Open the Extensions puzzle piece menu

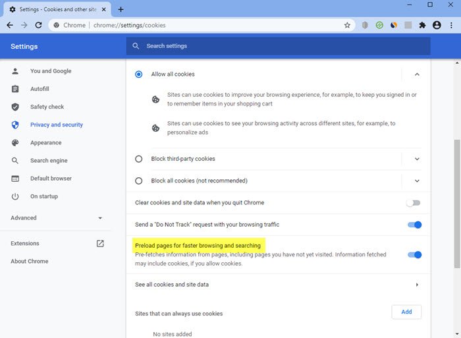423,25
